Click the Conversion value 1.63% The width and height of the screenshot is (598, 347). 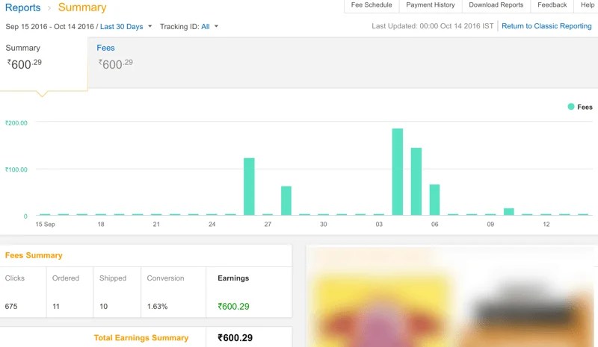157,306
